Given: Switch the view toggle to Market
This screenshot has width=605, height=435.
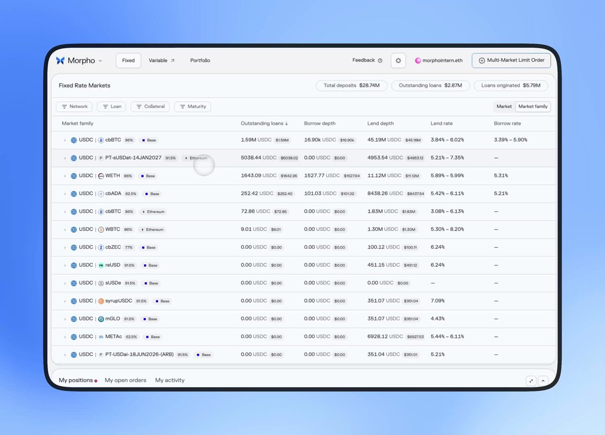Looking at the screenshot, I should pyautogui.click(x=504, y=107).
